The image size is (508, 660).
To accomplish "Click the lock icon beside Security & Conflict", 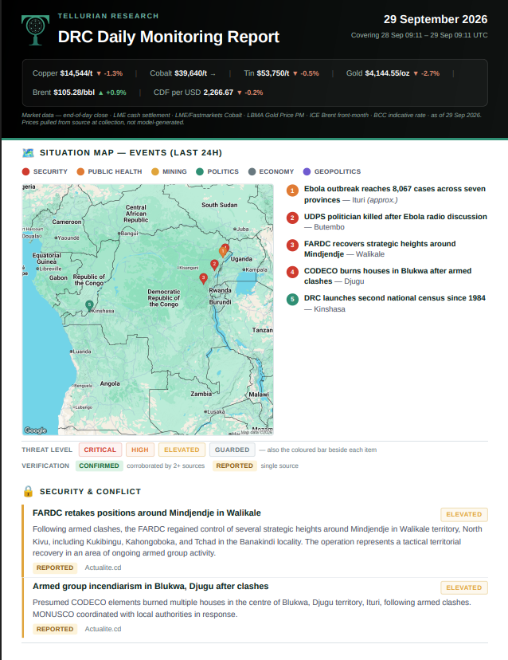I will tap(28, 491).
